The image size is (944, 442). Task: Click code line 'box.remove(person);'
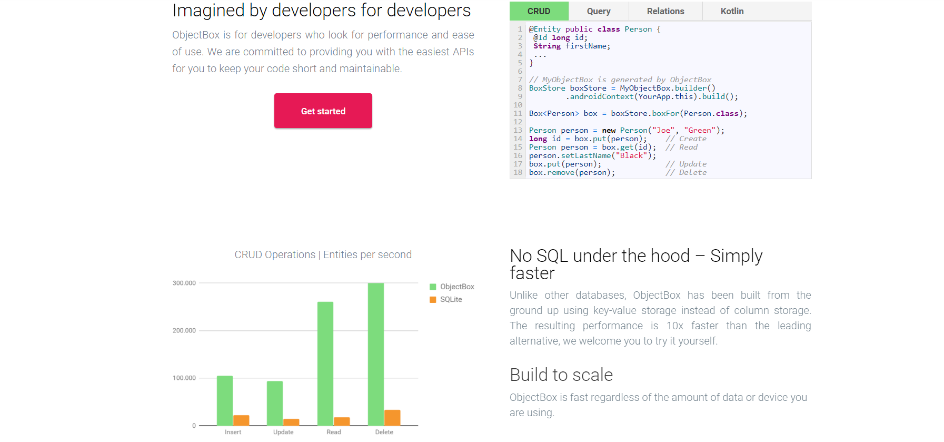pyautogui.click(x=572, y=172)
